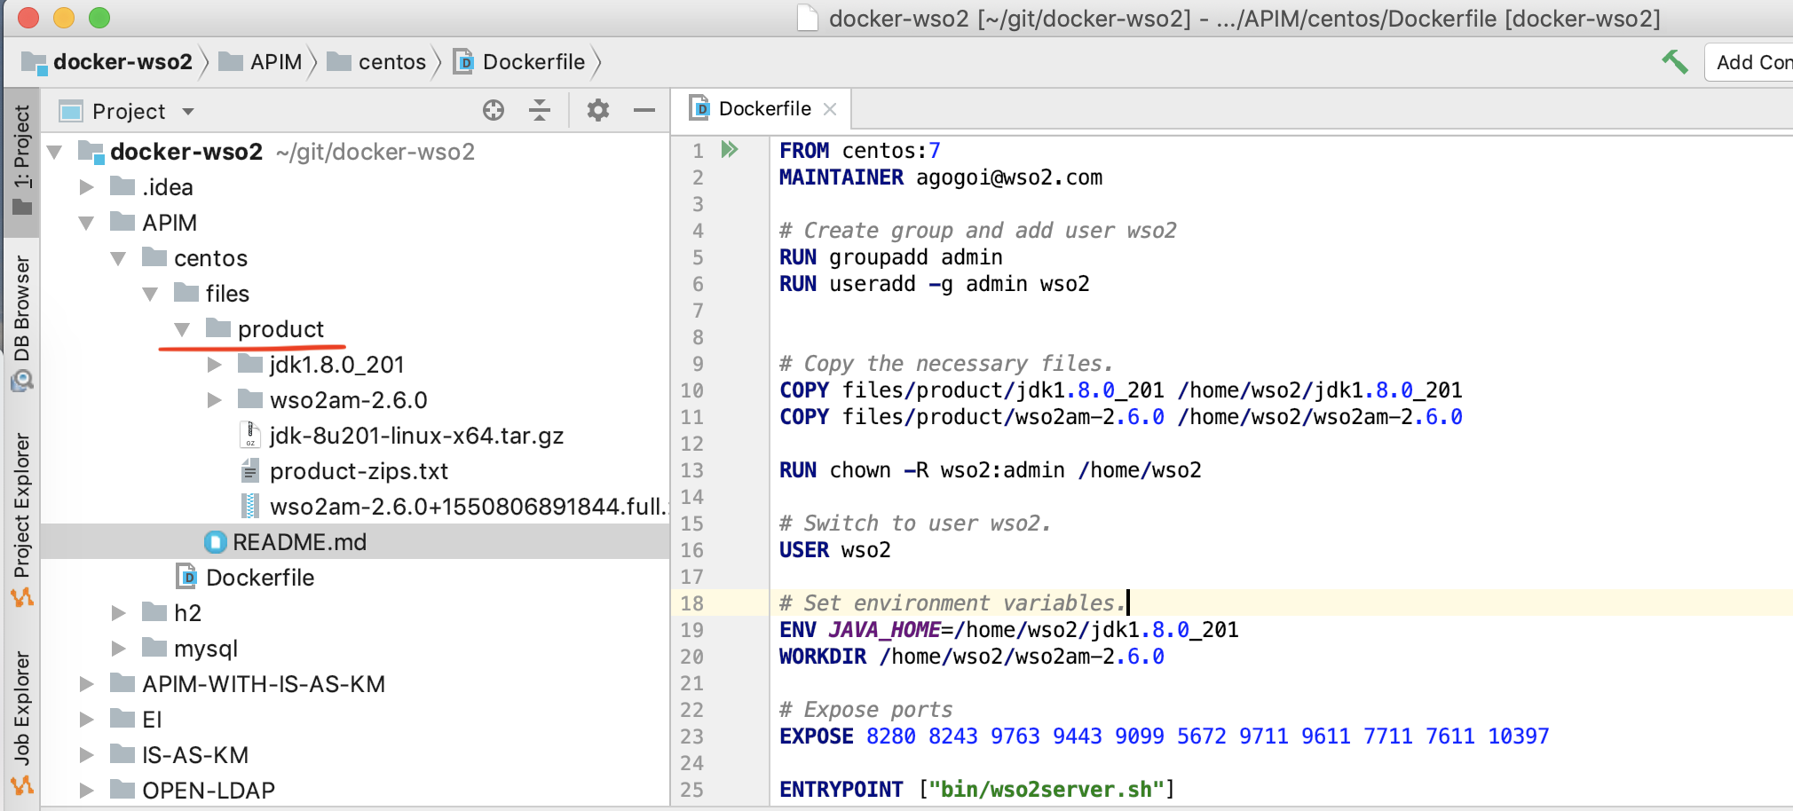Click 'RUN useradd -g admin wso2' line
The height and width of the screenshot is (811, 1793).
pyautogui.click(x=935, y=284)
